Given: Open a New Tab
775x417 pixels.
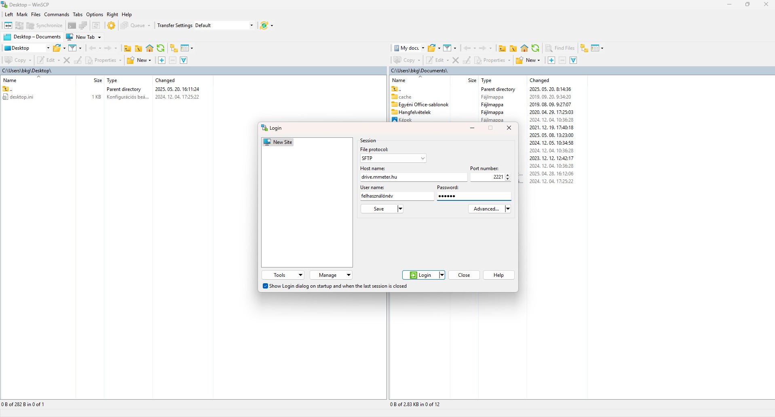Looking at the screenshot, I should (x=83, y=37).
